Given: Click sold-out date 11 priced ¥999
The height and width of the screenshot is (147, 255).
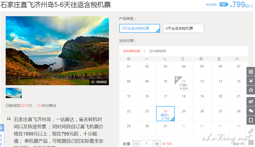Looking at the screenshot, I should (x=184, y=84).
